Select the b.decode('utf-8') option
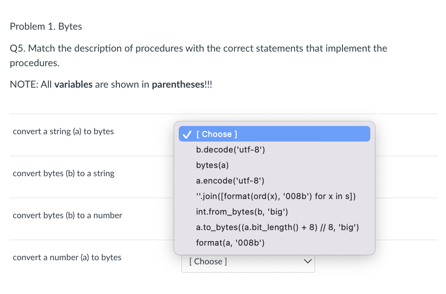446x294 pixels. click(230, 150)
